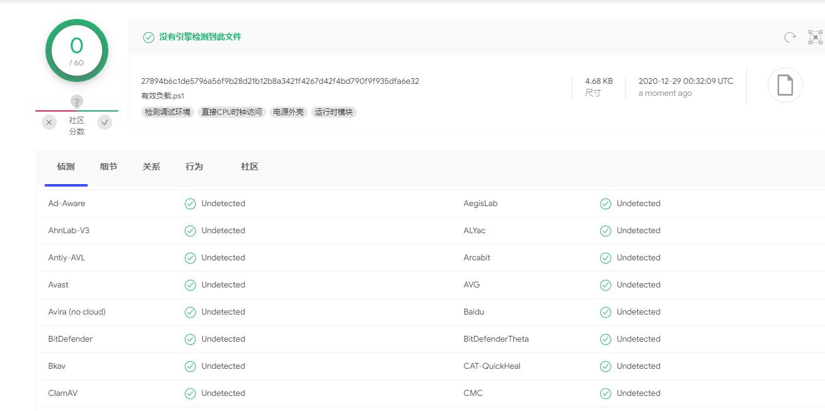This screenshot has width=825, height=411.
Task: Click the Arcabit engine name
Action: pyautogui.click(x=477, y=258)
